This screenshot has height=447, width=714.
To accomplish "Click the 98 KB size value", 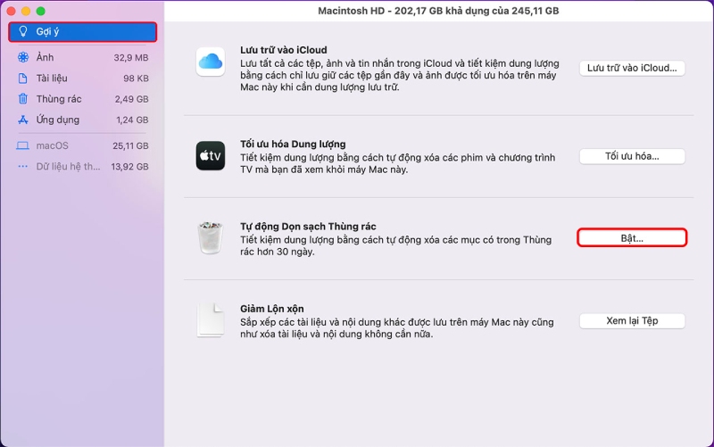I will tap(137, 79).
